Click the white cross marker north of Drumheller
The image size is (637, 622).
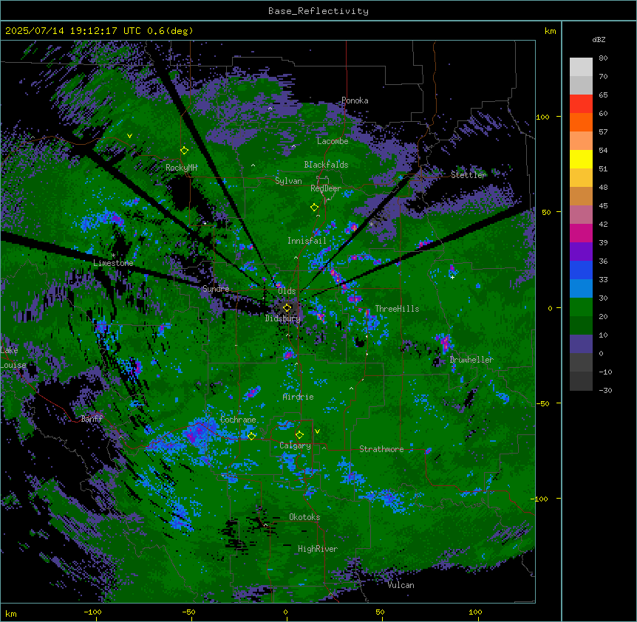tap(452, 277)
